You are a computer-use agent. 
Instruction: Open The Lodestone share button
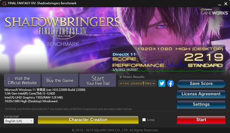tap(137, 83)
